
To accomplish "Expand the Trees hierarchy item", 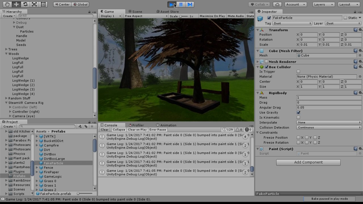I will tap(6, 49).
